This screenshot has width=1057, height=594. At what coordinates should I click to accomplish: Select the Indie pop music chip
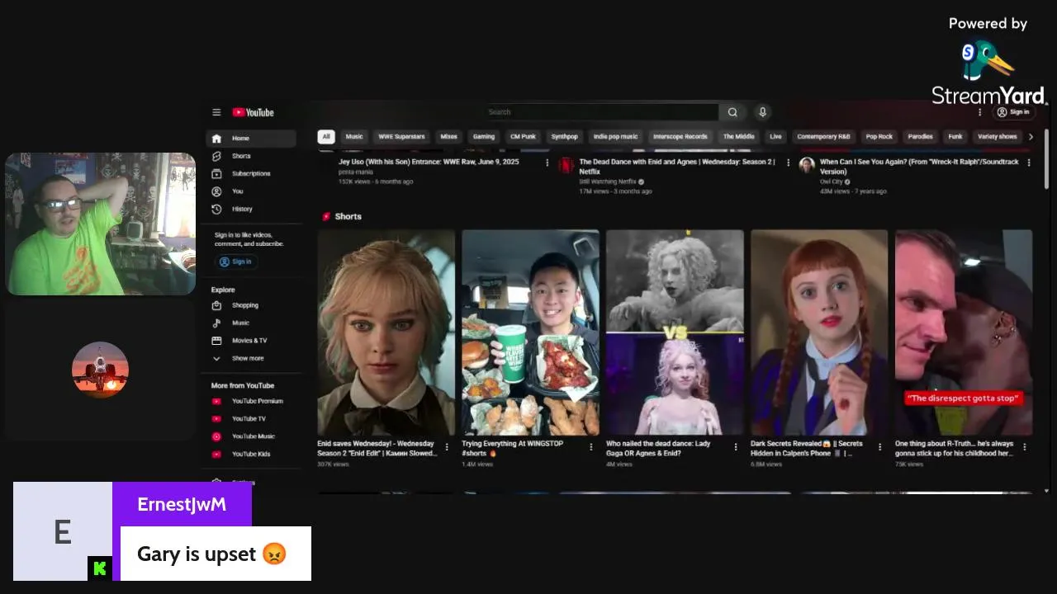[x=616, y=137]
